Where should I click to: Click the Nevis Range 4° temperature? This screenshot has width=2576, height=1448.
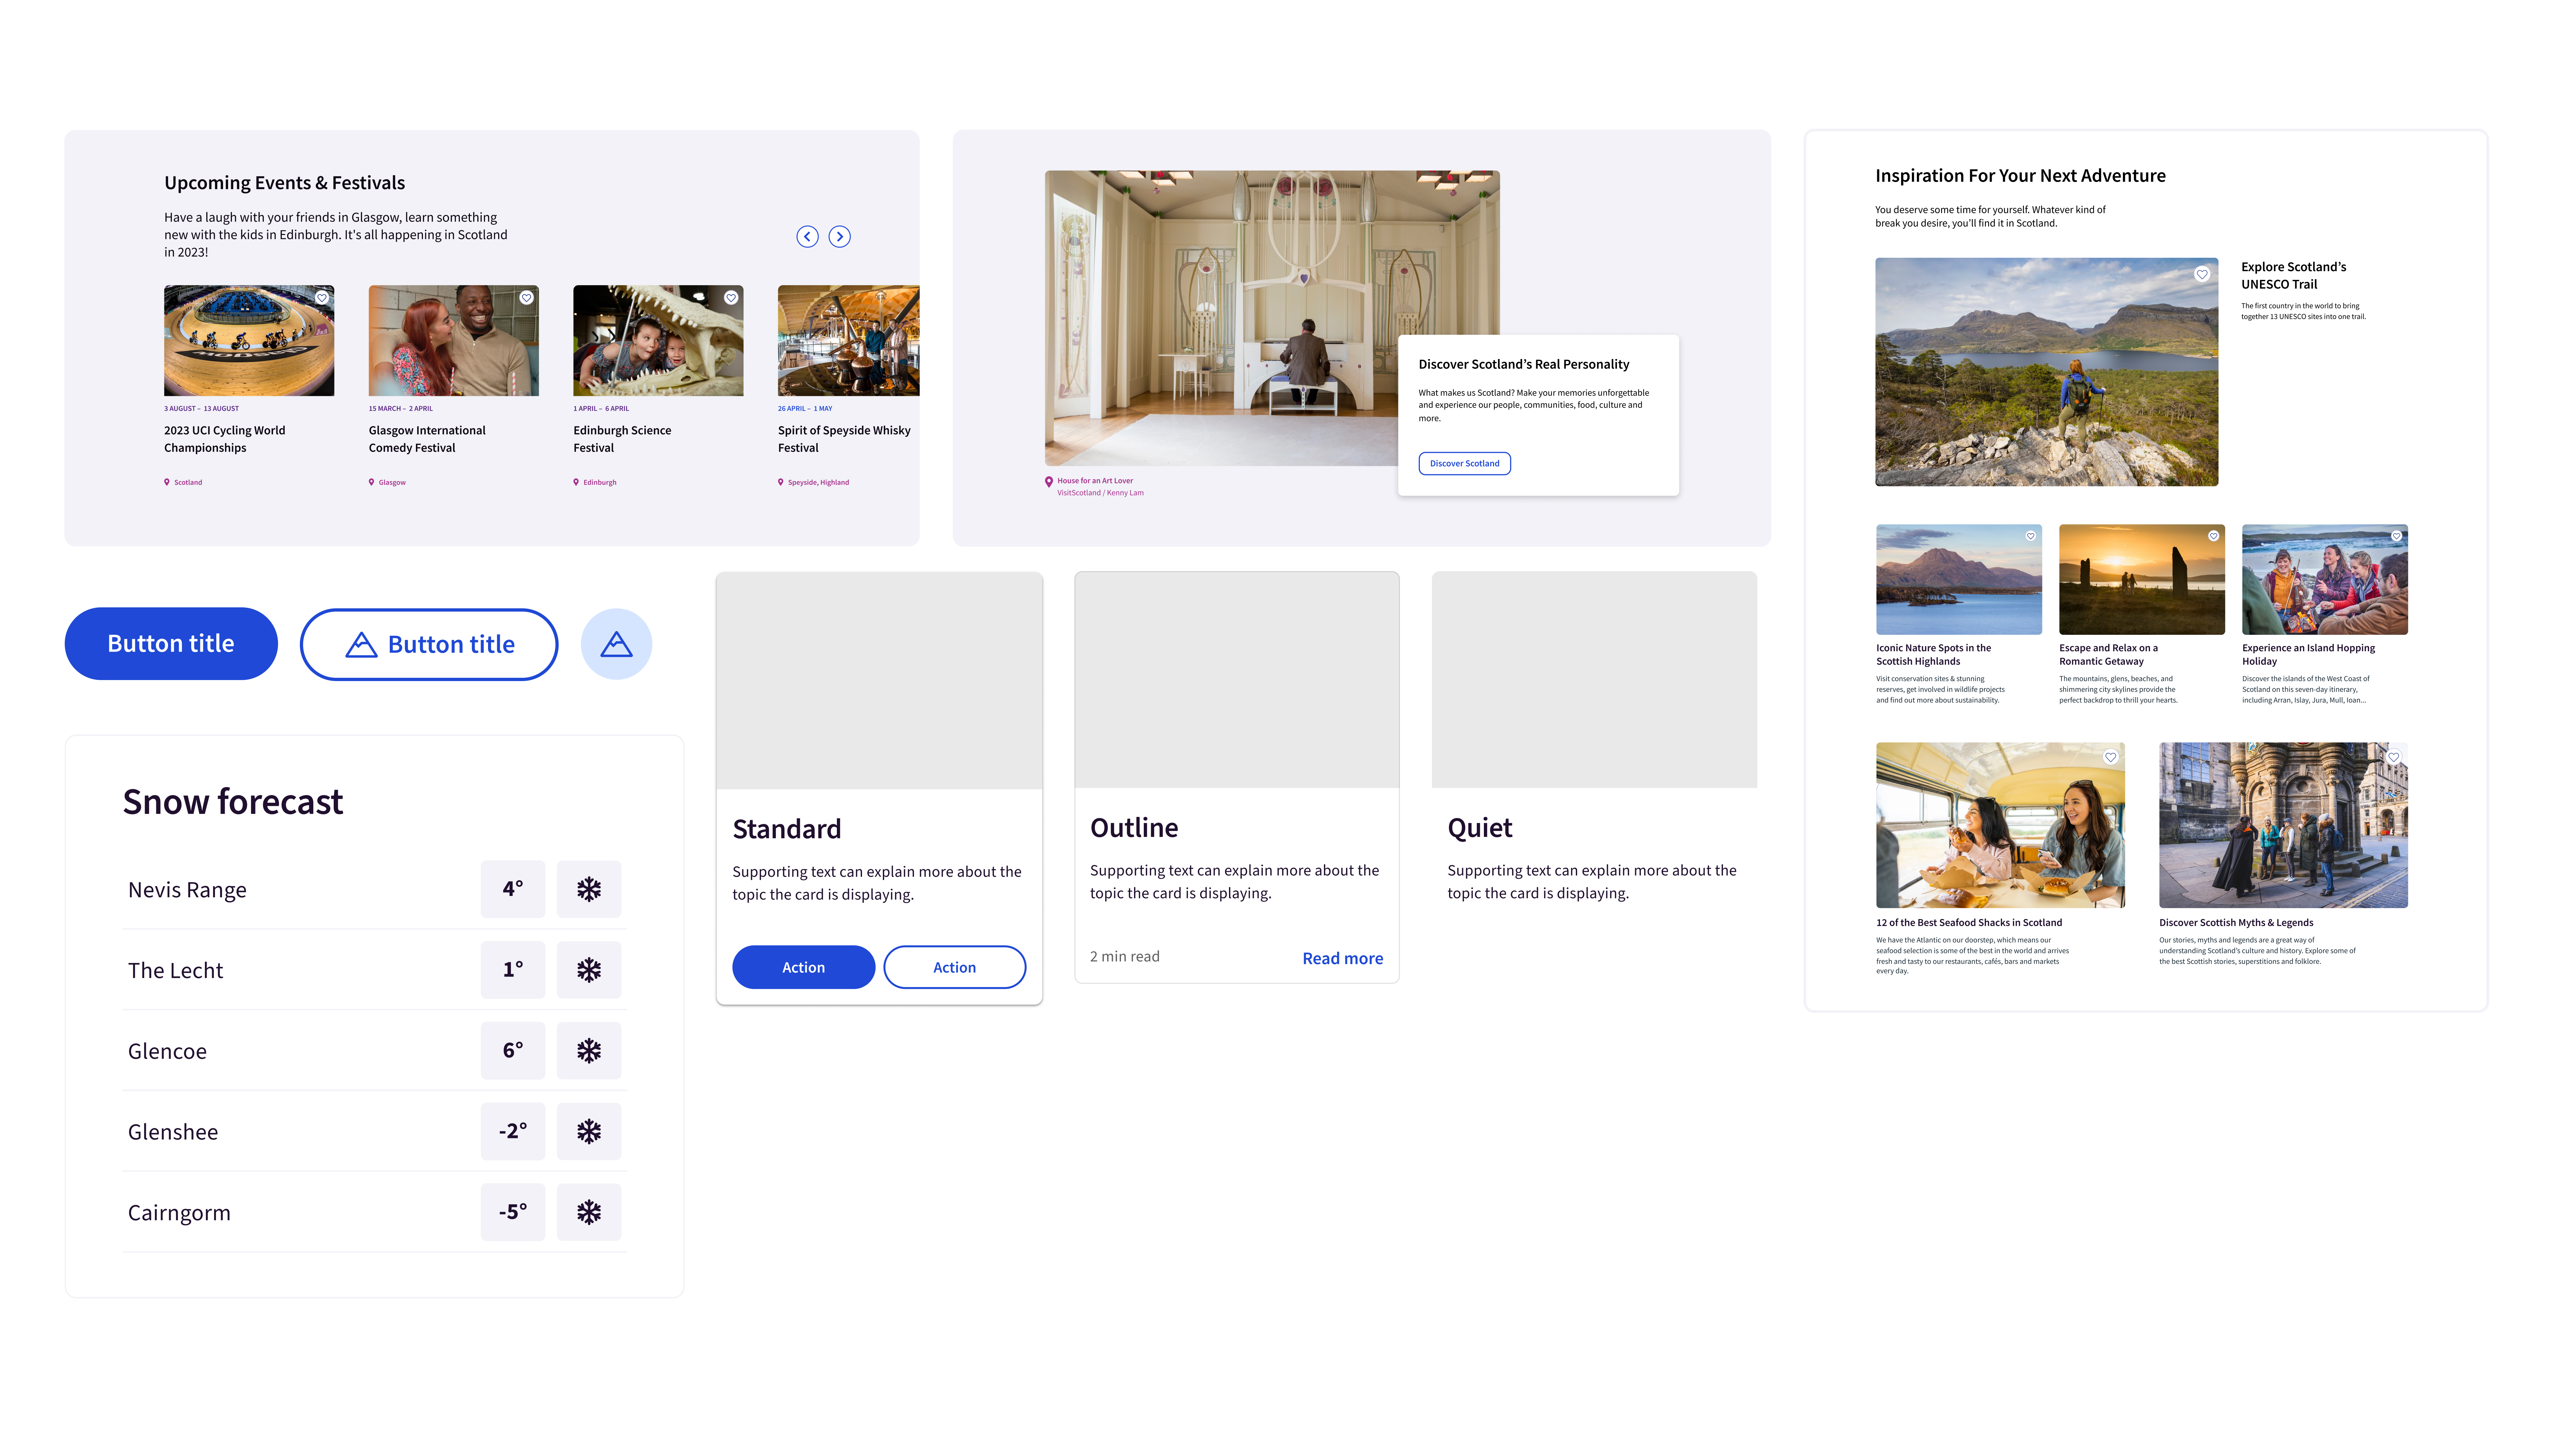pos(513,889)
